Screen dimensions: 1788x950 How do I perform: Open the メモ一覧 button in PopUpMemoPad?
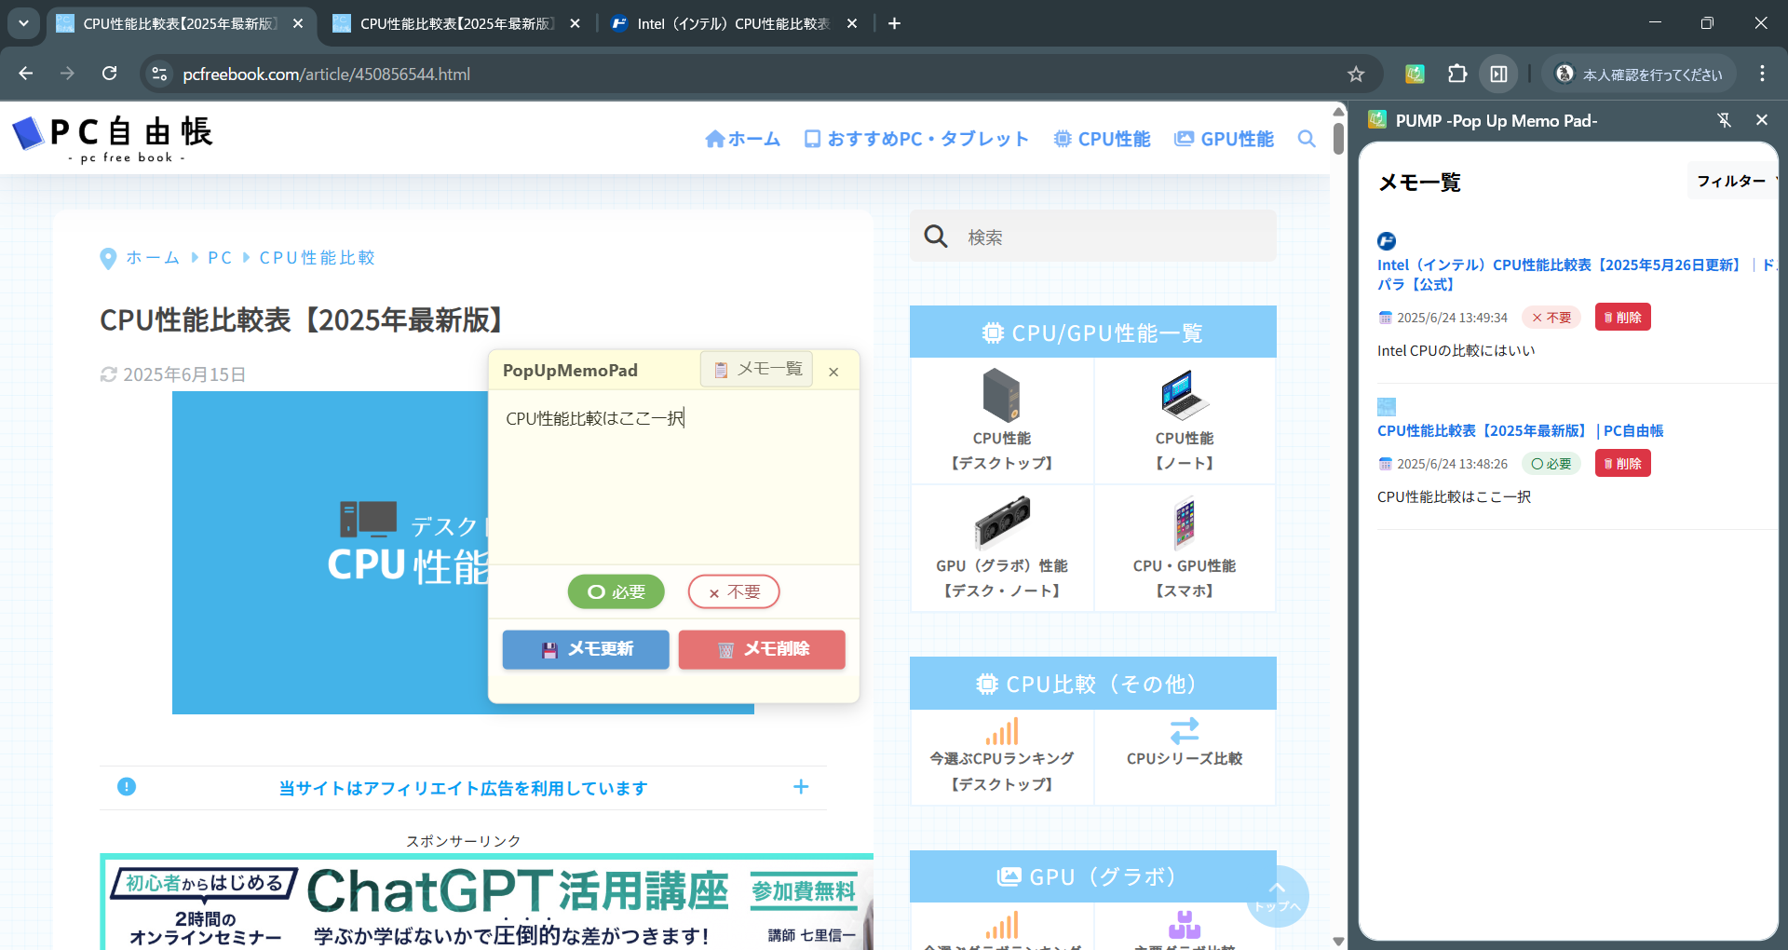point(756,370)
